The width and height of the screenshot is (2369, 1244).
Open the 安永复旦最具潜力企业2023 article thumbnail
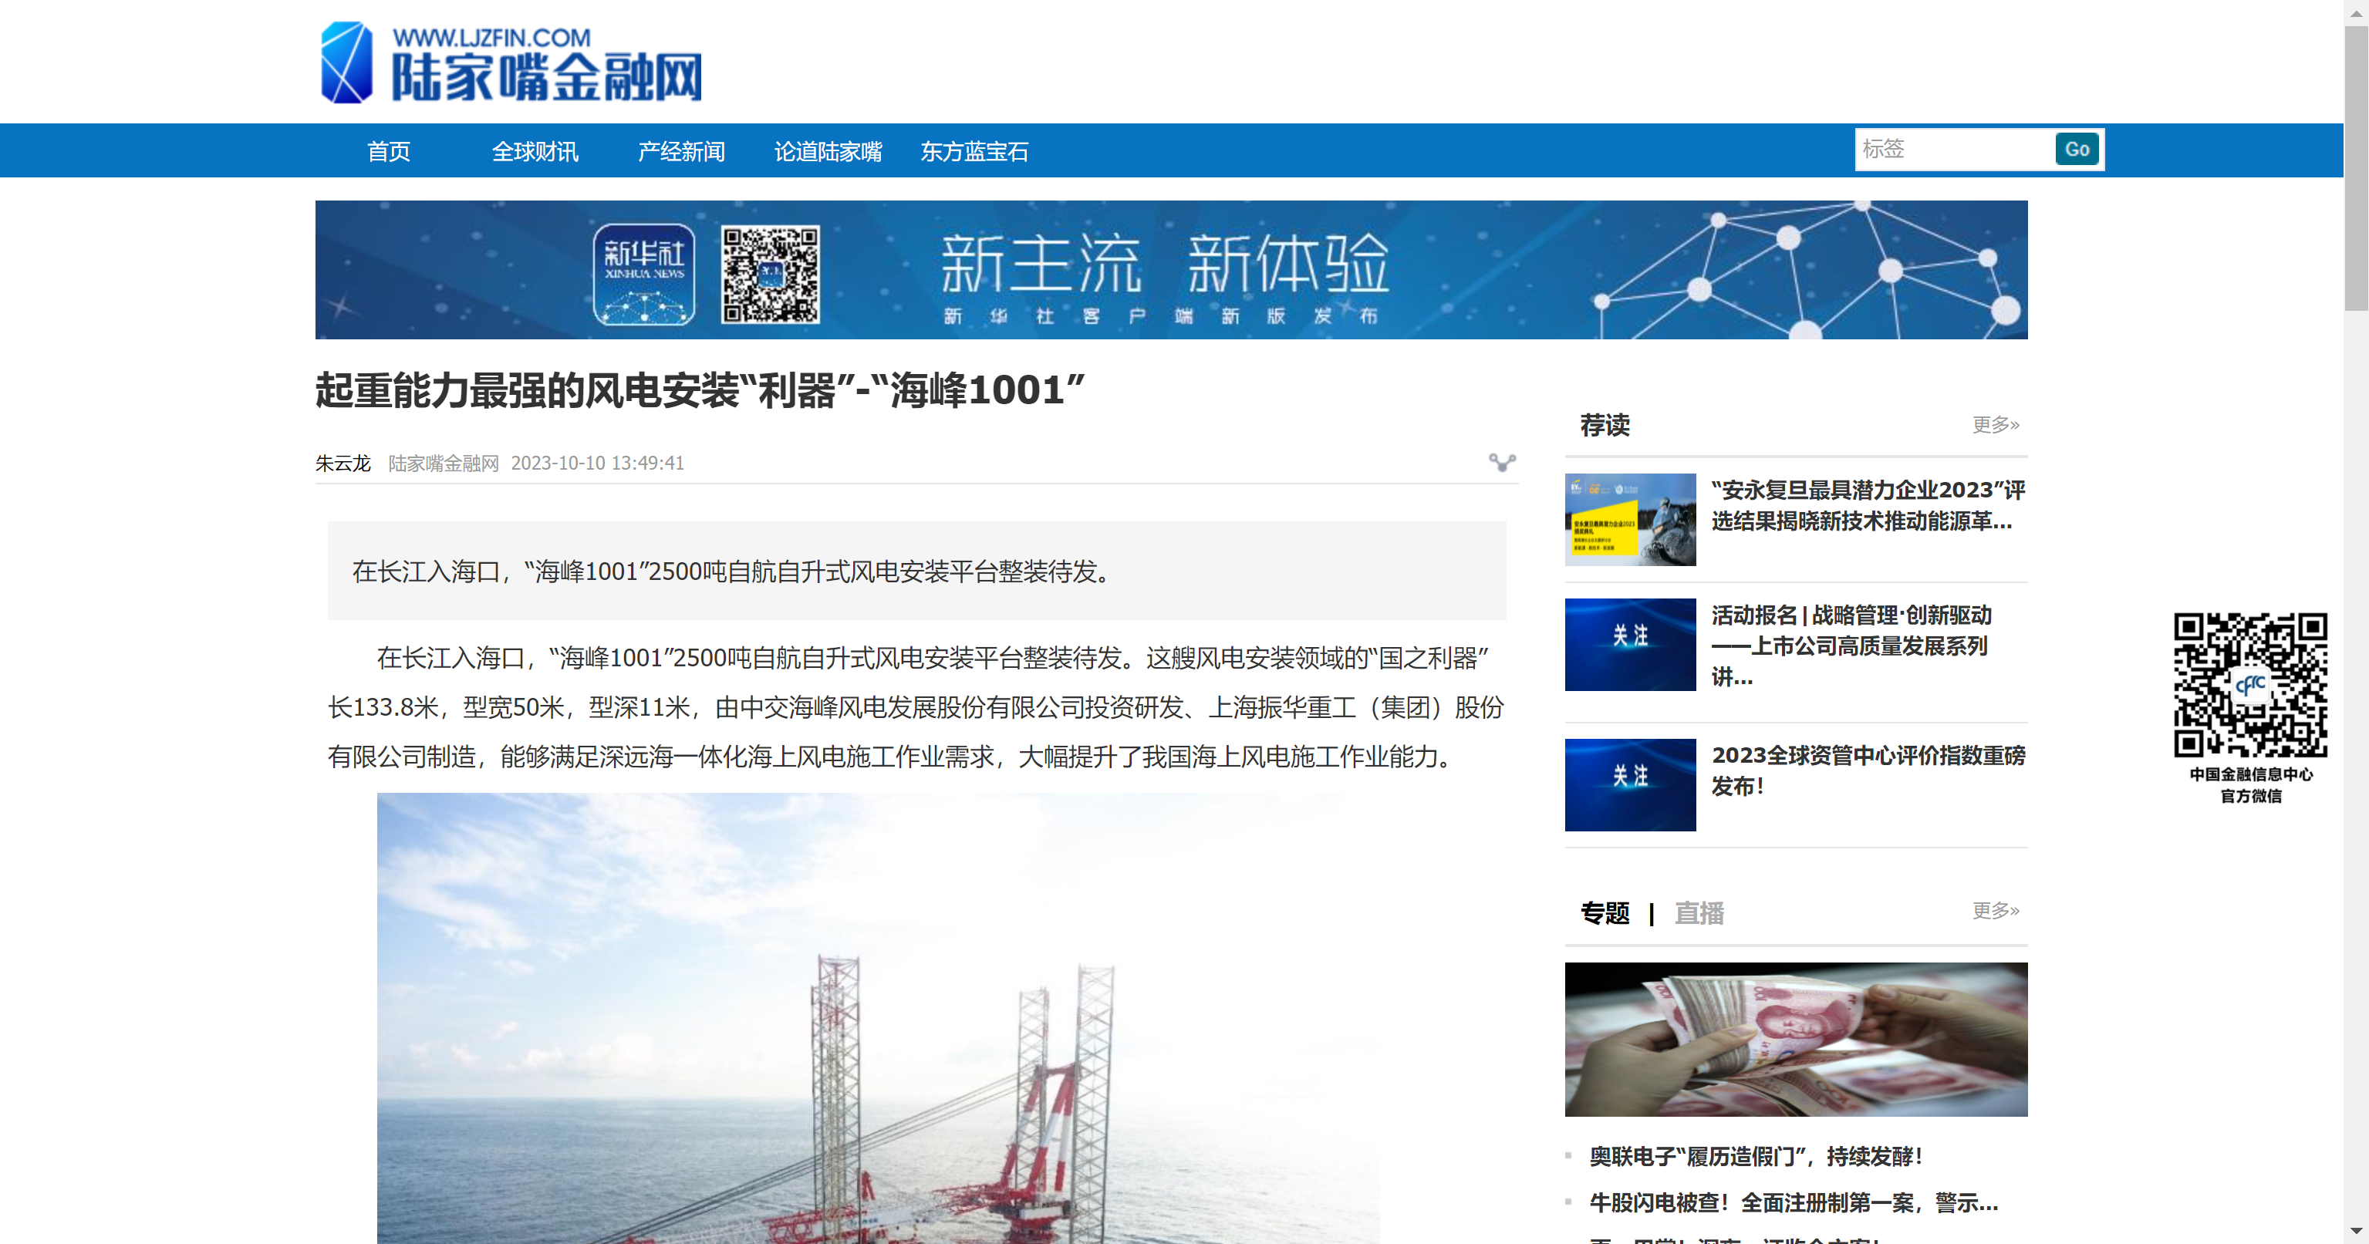1630,520
